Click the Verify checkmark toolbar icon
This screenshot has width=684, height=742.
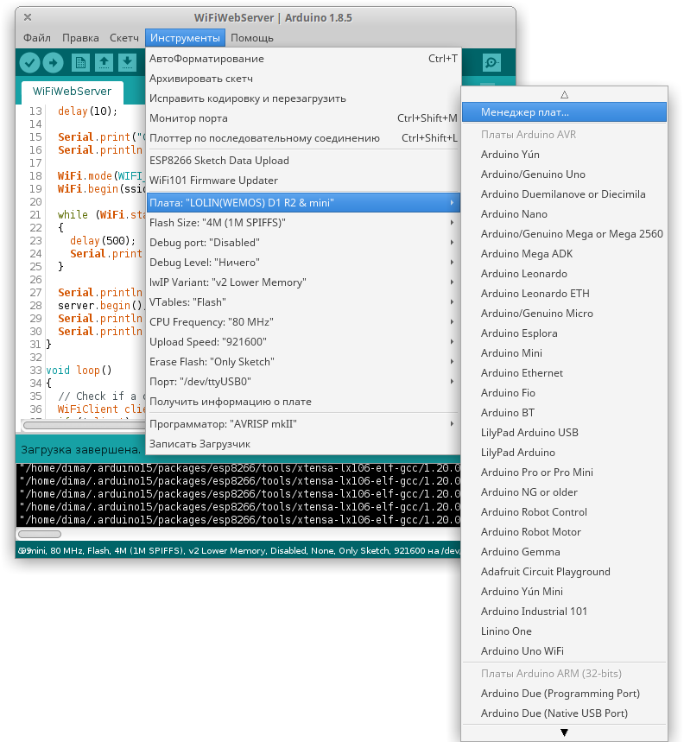[29, 62]
